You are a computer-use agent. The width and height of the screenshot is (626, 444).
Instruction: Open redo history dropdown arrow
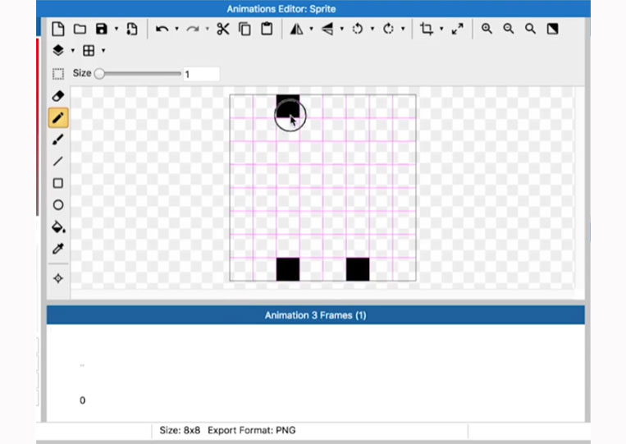pyautogui.click(x=208, y=29)
